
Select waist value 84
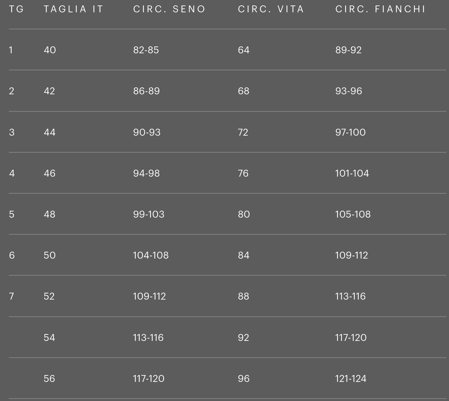244,255
